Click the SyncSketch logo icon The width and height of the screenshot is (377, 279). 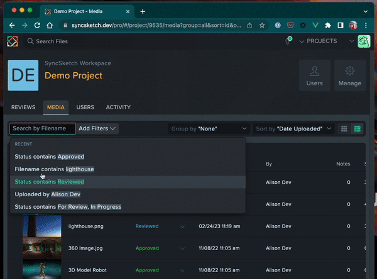(13, 41)
